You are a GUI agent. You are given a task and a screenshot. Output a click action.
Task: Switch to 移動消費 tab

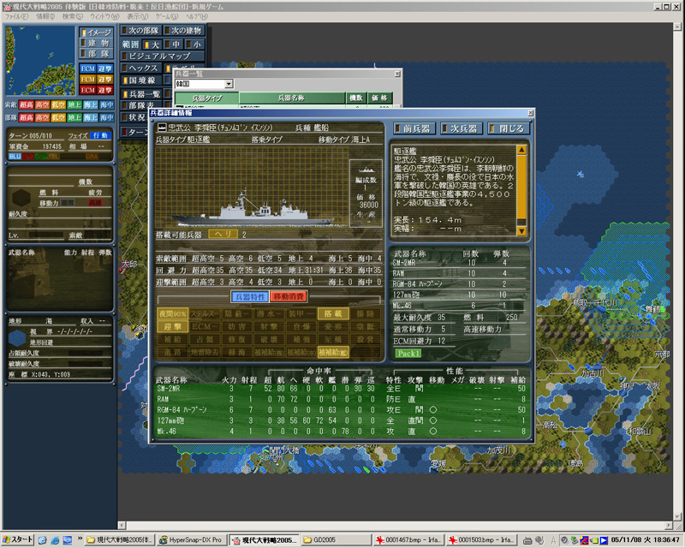pos(289,297)
